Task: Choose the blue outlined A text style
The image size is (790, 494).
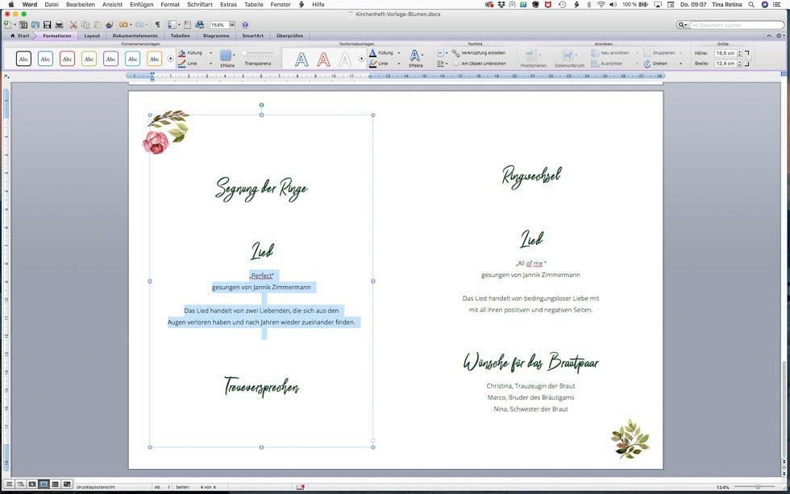Action: click(x=301, y=59)
